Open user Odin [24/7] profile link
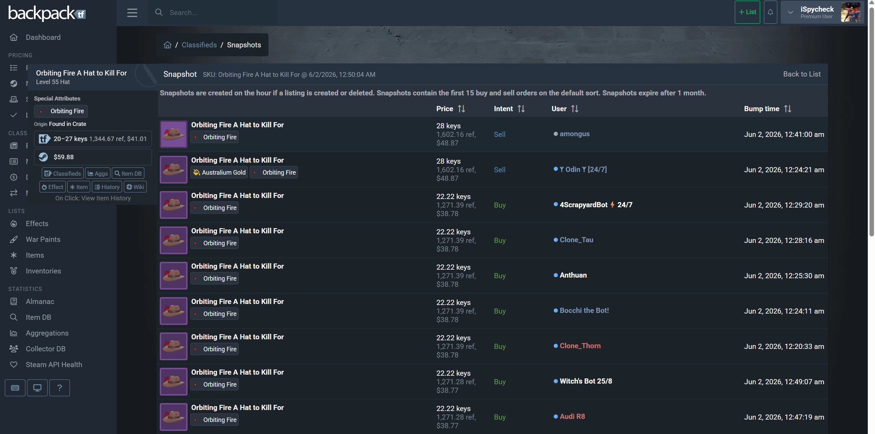The image size is (875, 434). [x=583, y=169]
